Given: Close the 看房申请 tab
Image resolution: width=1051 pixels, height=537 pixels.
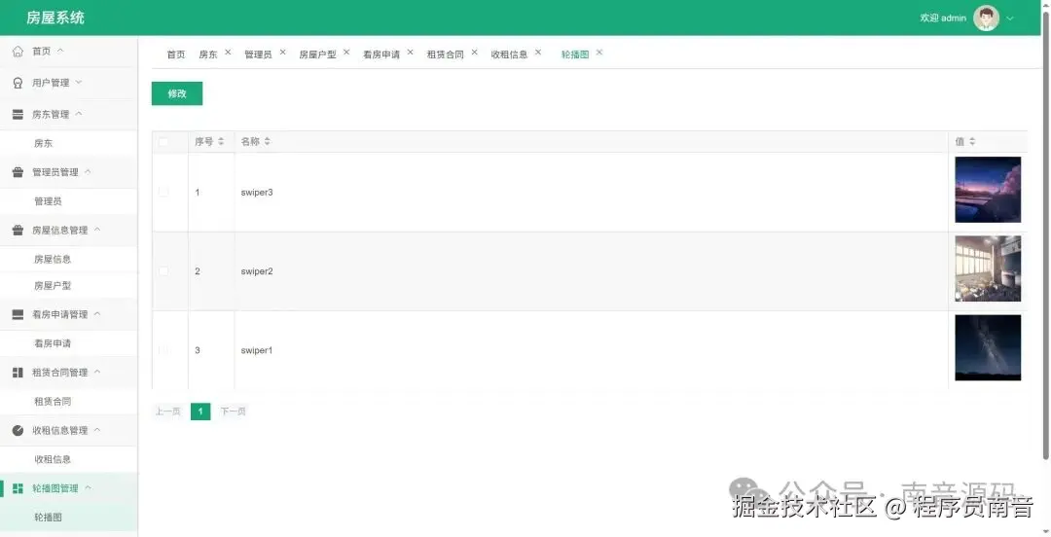Looking at the screenshot, I should point(411,52).
